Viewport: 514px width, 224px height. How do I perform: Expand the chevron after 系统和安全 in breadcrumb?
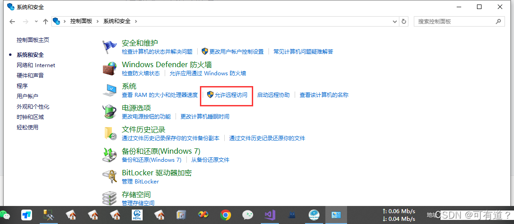tap(136, 21)
